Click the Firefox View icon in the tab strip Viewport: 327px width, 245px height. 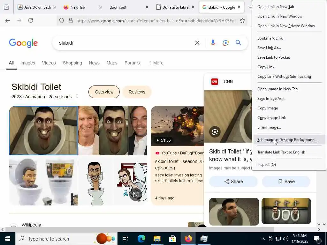click(6, 7)
